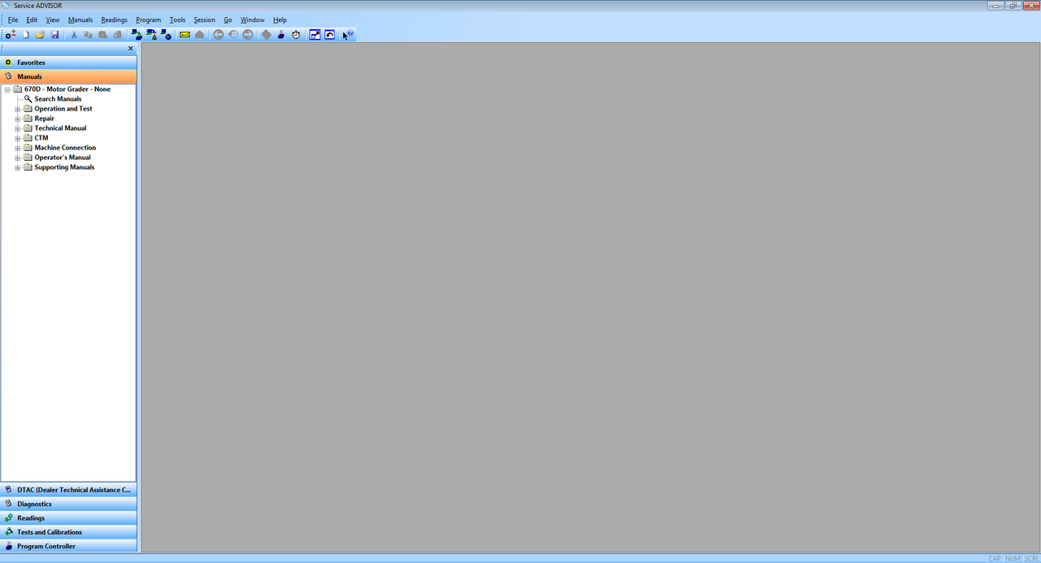Image resolution: width=1041 pixels, height=563 pixels.
Task: Select the Manuals sidebar panel header
Action: (x=68, y=76)
